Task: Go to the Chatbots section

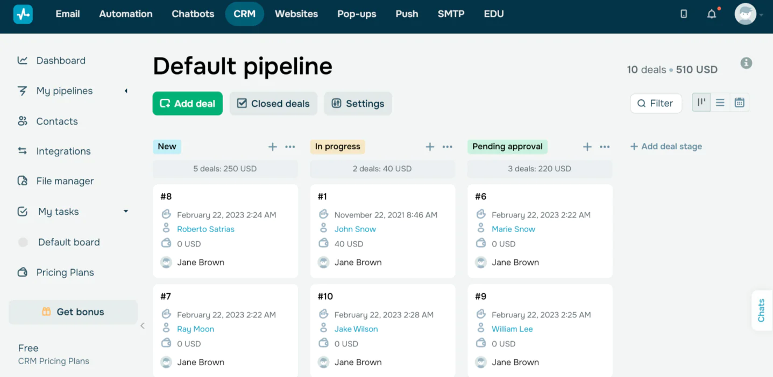Action: point(193,14)
